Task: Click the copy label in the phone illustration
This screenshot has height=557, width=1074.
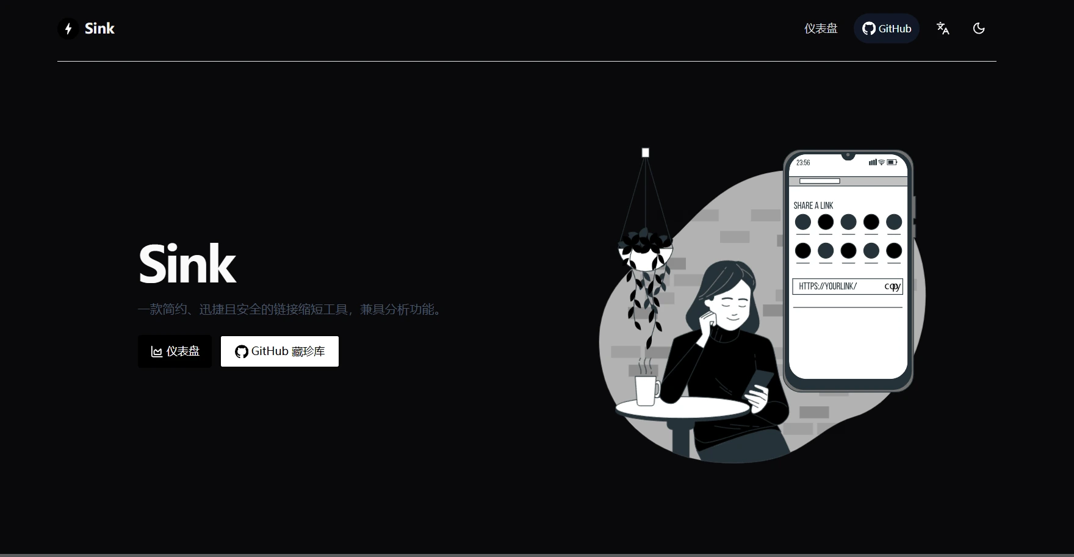Action: [x=892, y=286]
